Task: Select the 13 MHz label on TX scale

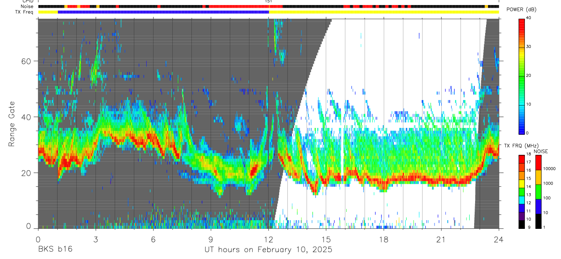Action: click(529, 195)
